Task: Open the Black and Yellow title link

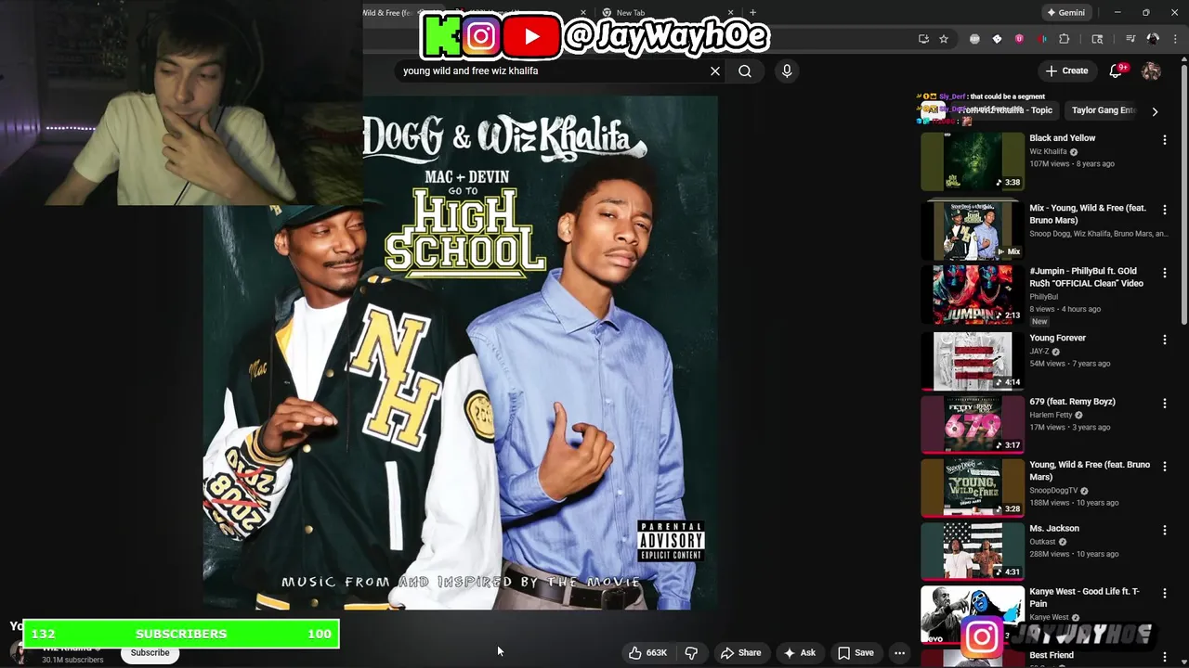Action: (1062, 138)
